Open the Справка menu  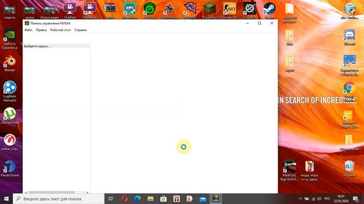click(x=80, y=30)
